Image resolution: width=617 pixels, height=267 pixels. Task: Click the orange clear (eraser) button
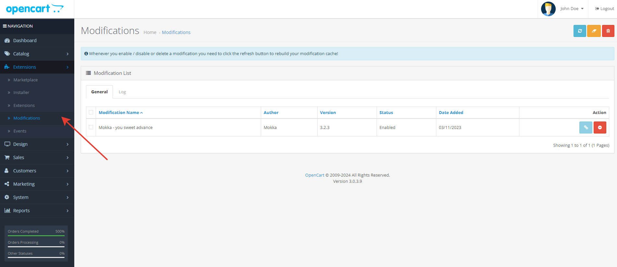(594, 31)
